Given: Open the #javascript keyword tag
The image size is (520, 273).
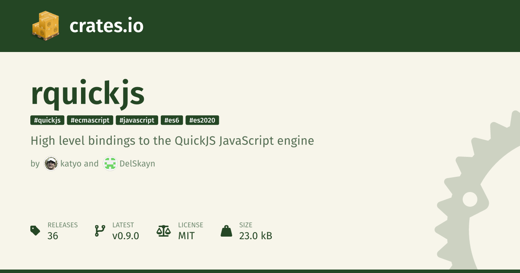Looking at the screenshot, I should 137,120.
